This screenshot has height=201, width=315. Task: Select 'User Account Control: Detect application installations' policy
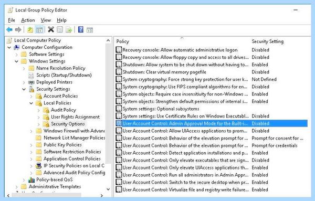pos(212,153)
